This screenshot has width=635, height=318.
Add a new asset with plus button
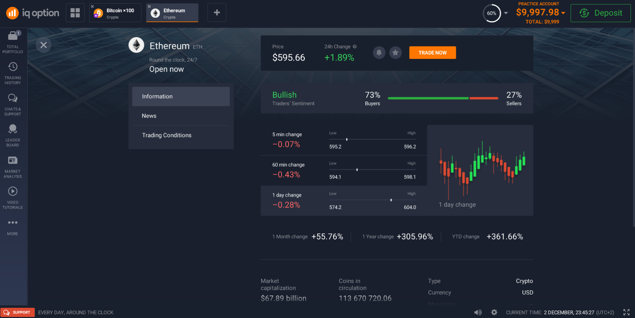coord(217,13)
